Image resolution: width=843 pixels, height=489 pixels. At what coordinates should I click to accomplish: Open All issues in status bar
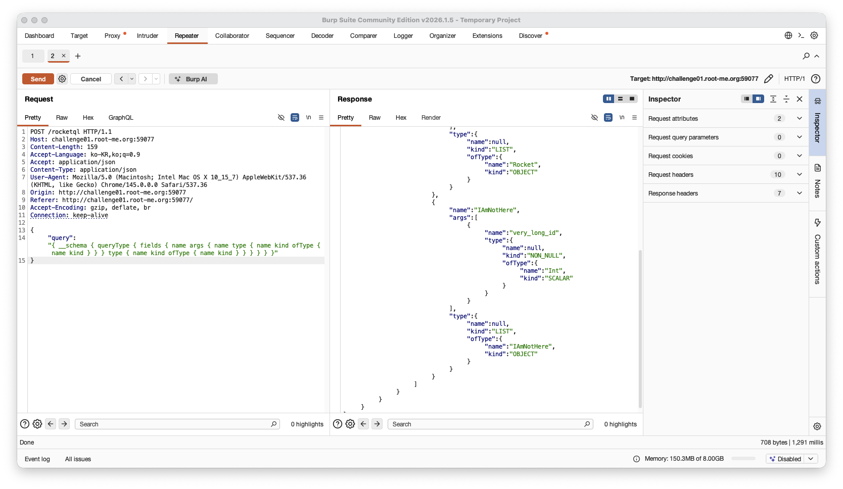(78, 459)
